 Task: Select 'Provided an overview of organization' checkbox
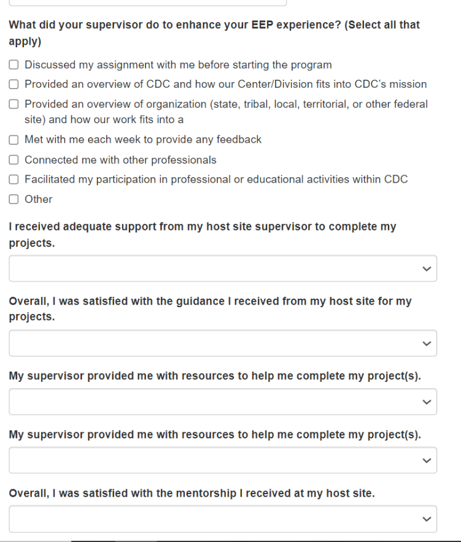click(x=14, y=104)
